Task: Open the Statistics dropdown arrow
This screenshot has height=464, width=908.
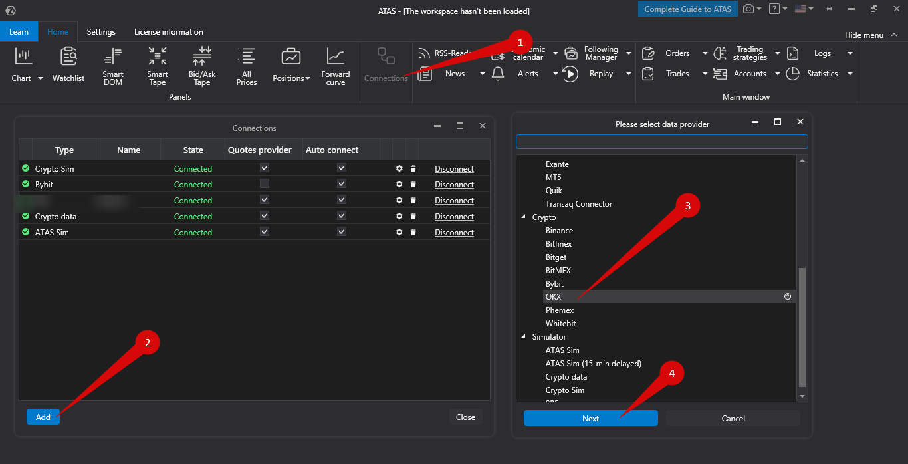Action: pyautogui.click(x=850, y=74)
